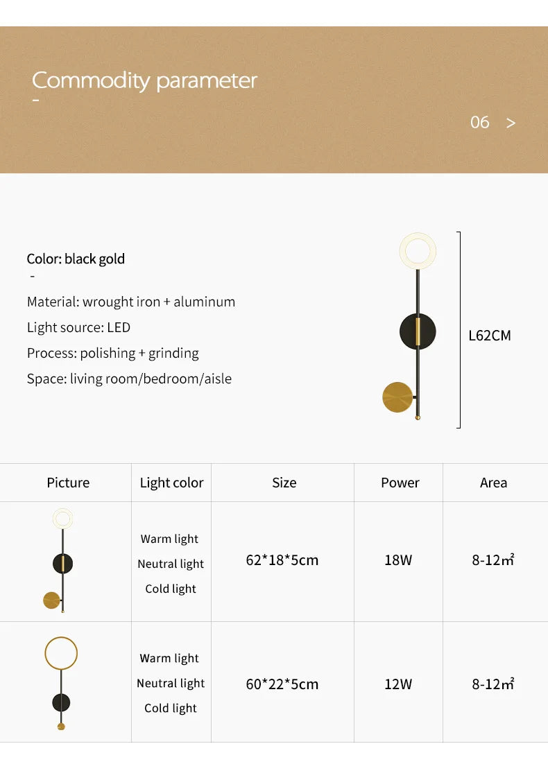Click the 12W power value

pyautogui.click(x=398, y=684)
